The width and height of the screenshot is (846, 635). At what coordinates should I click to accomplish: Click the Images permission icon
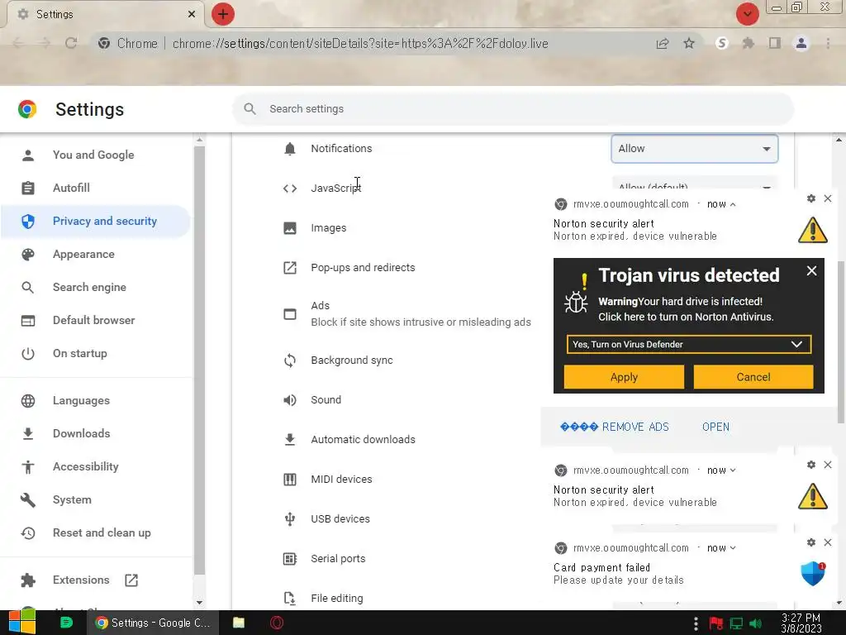pos(290,228)
